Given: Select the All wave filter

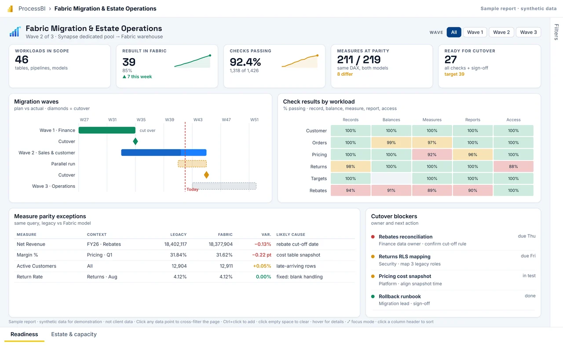Looking at the screenshot, I should click(x=454, y=32).
